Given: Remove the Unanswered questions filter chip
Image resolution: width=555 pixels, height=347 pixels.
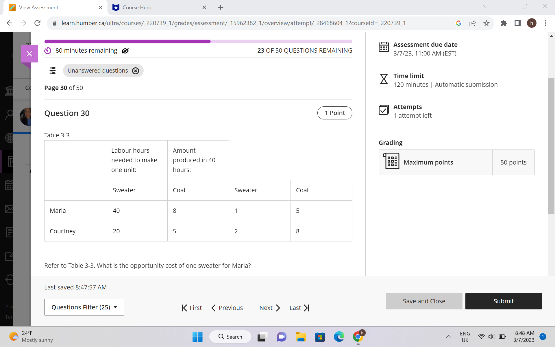Looking at the screenshot, I should point(136,71).
